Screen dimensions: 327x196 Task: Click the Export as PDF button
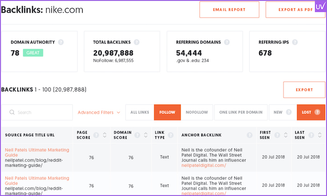[x=295, y=10]
